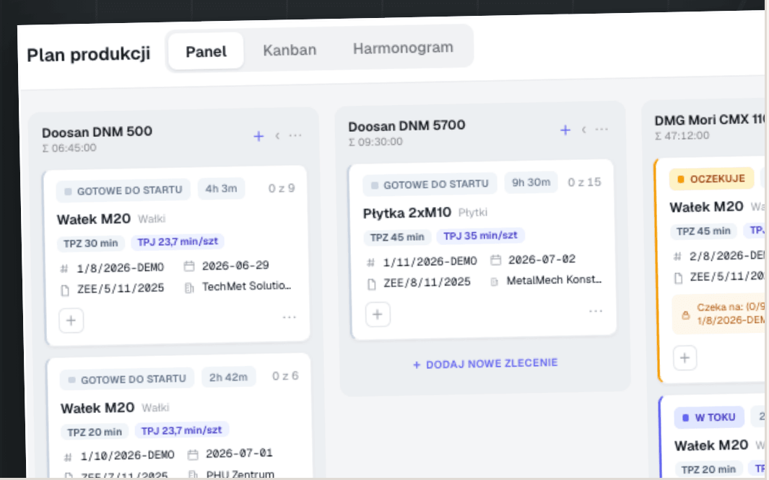769x480 pixels.
Task: Click plus button on the OCZEKUJE card
Action: (x=685, y=357)
